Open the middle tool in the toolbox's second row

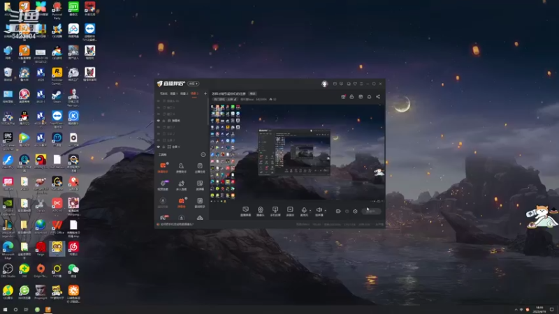point(181,185)
